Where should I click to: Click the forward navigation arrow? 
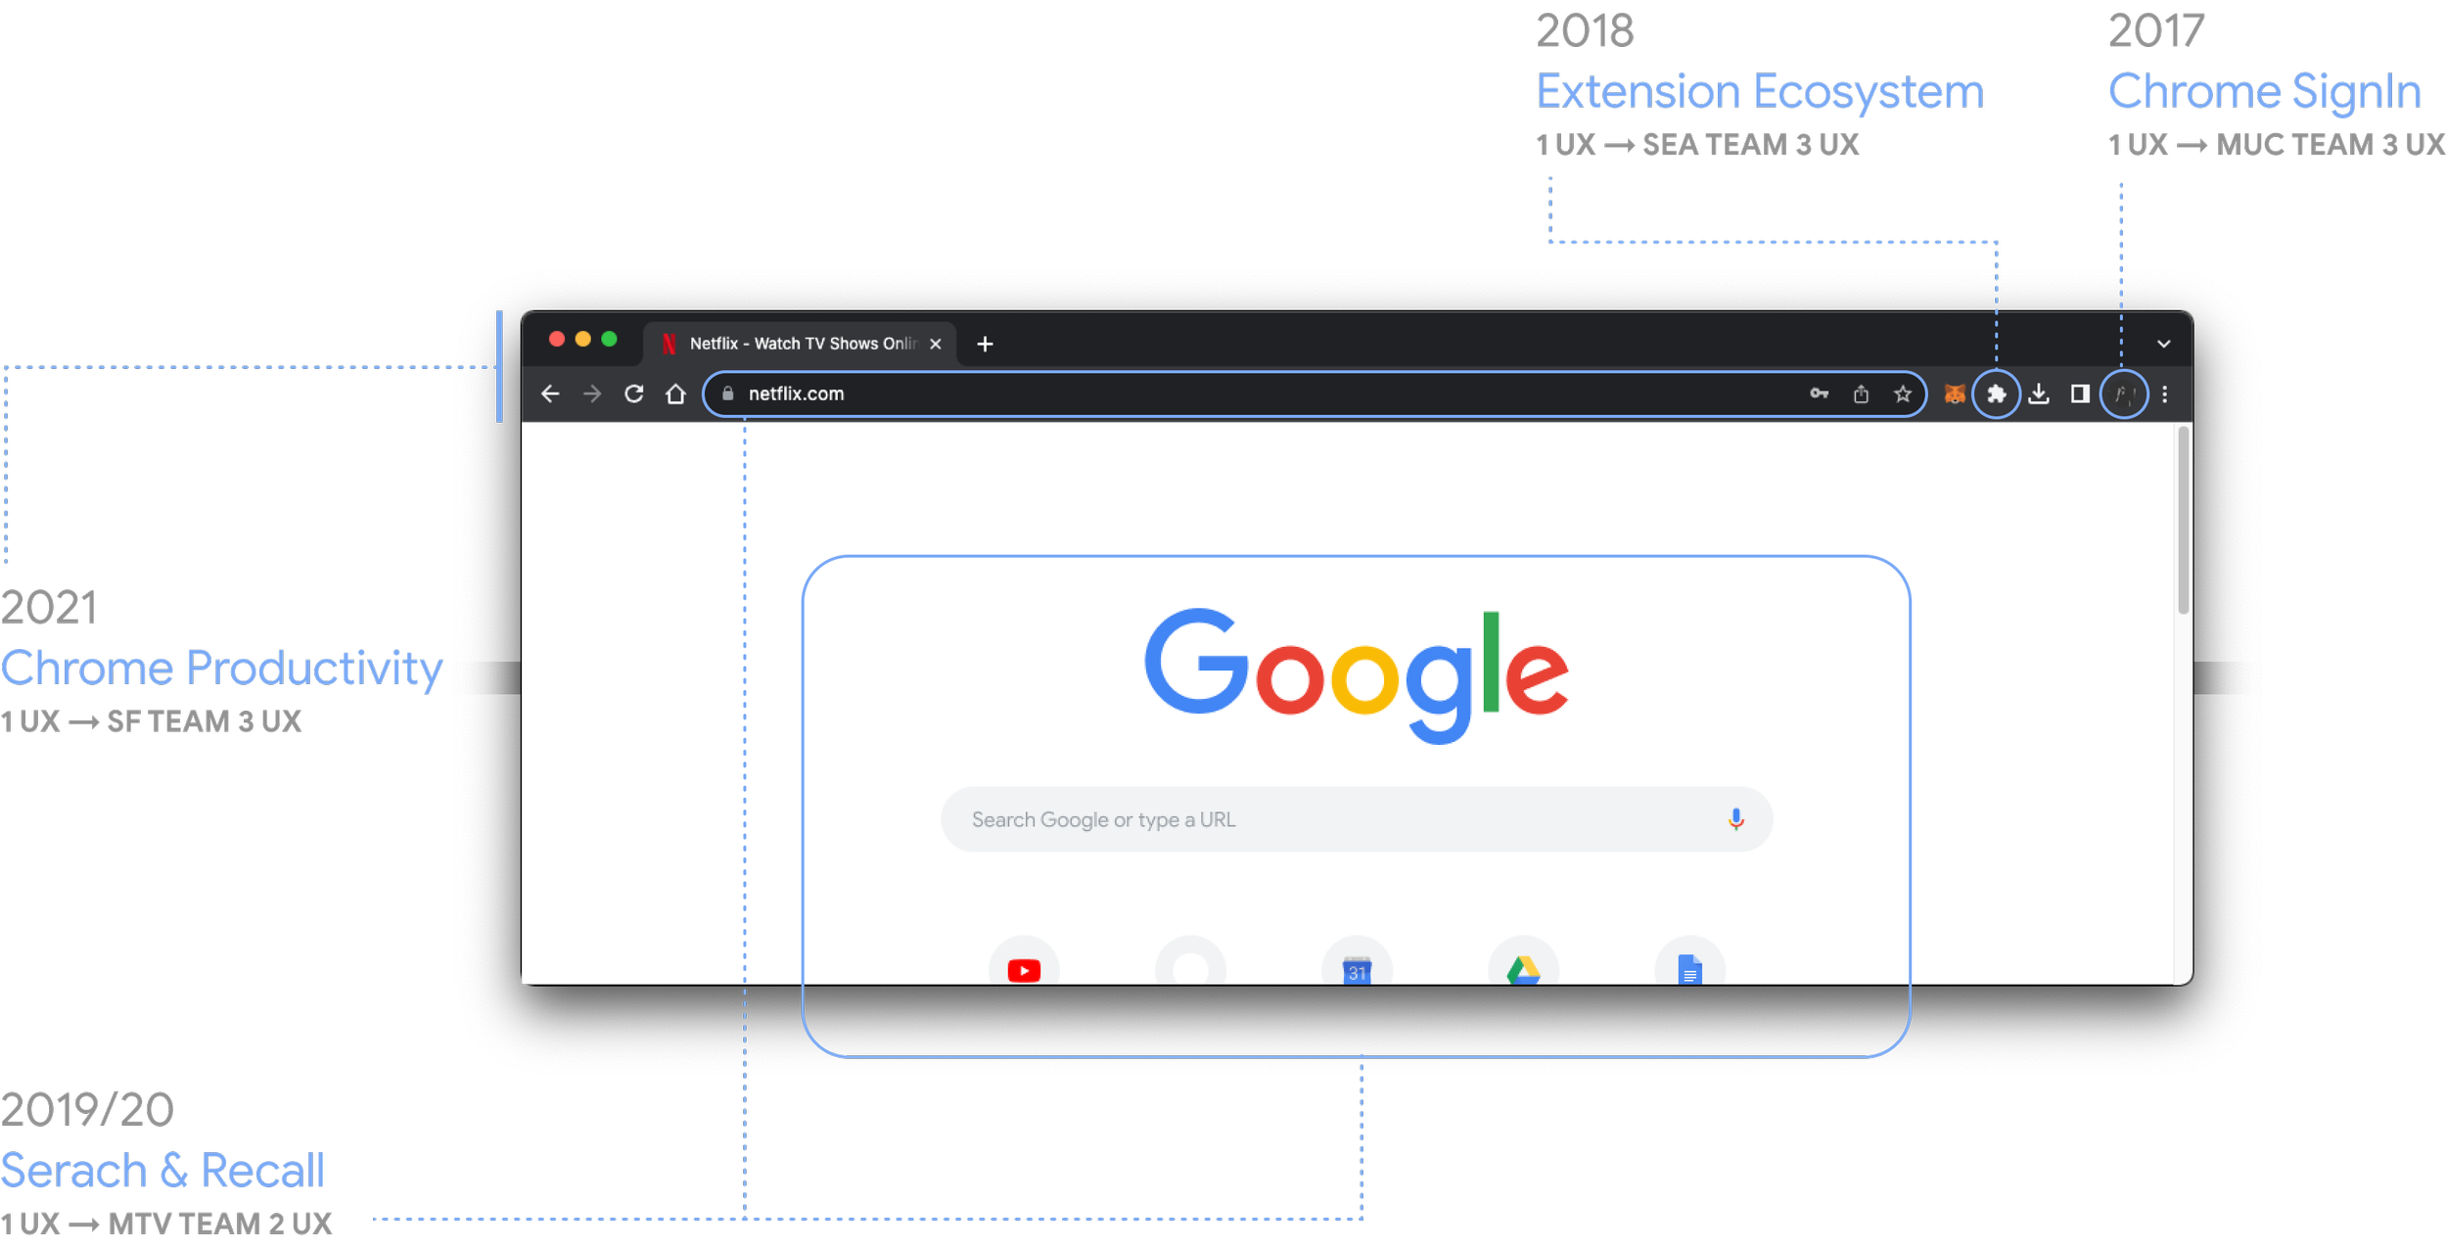592,393
